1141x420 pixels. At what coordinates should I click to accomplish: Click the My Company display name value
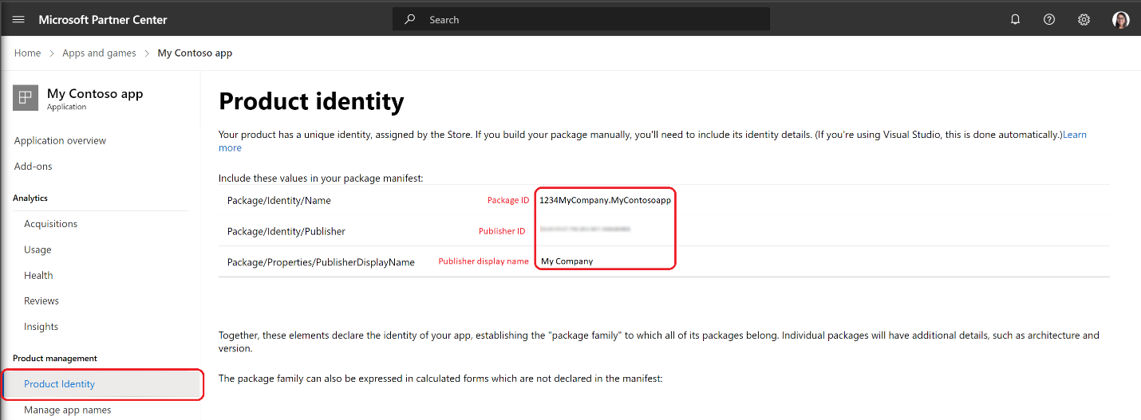(x=567, y=261)
